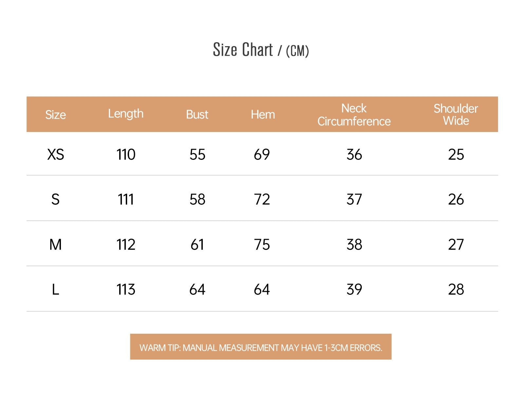Select the M size row label

tap(55, 244)
